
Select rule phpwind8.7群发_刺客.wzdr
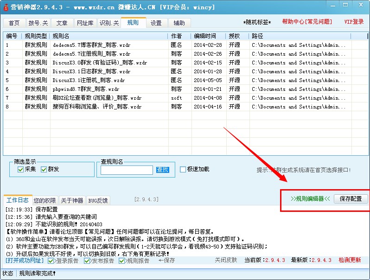(x=86, y=89)
